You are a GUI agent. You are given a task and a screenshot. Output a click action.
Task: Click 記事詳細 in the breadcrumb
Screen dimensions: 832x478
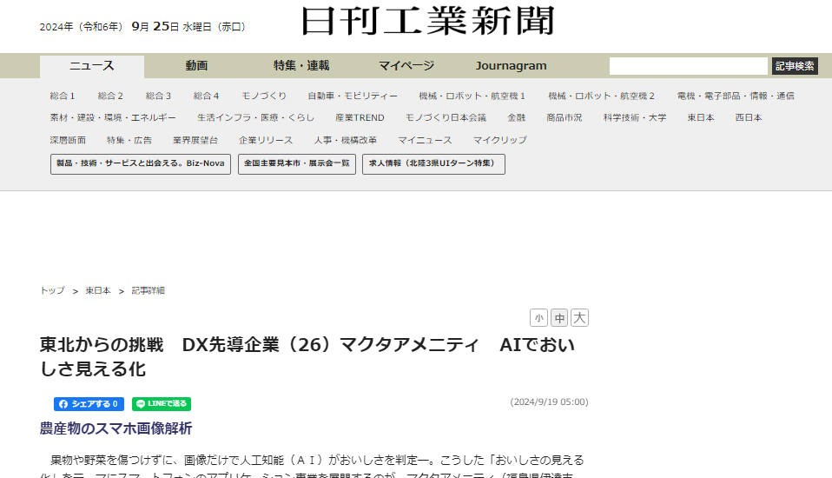(x=148, y=290)
